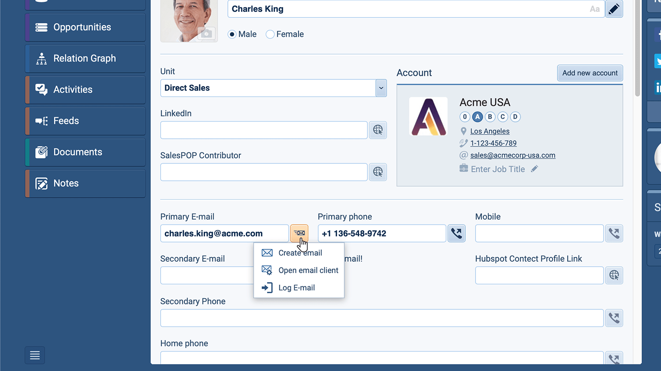Call the primary phone using phone icon
661x371 pixels.
click(457, 233)
